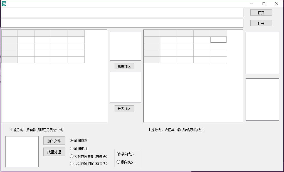Choose 找对应项复制(有表头) radio option

click(72, 156)
